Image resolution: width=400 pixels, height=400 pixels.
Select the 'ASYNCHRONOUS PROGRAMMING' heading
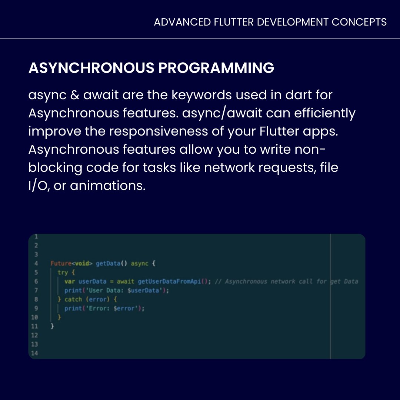(151, 68)
